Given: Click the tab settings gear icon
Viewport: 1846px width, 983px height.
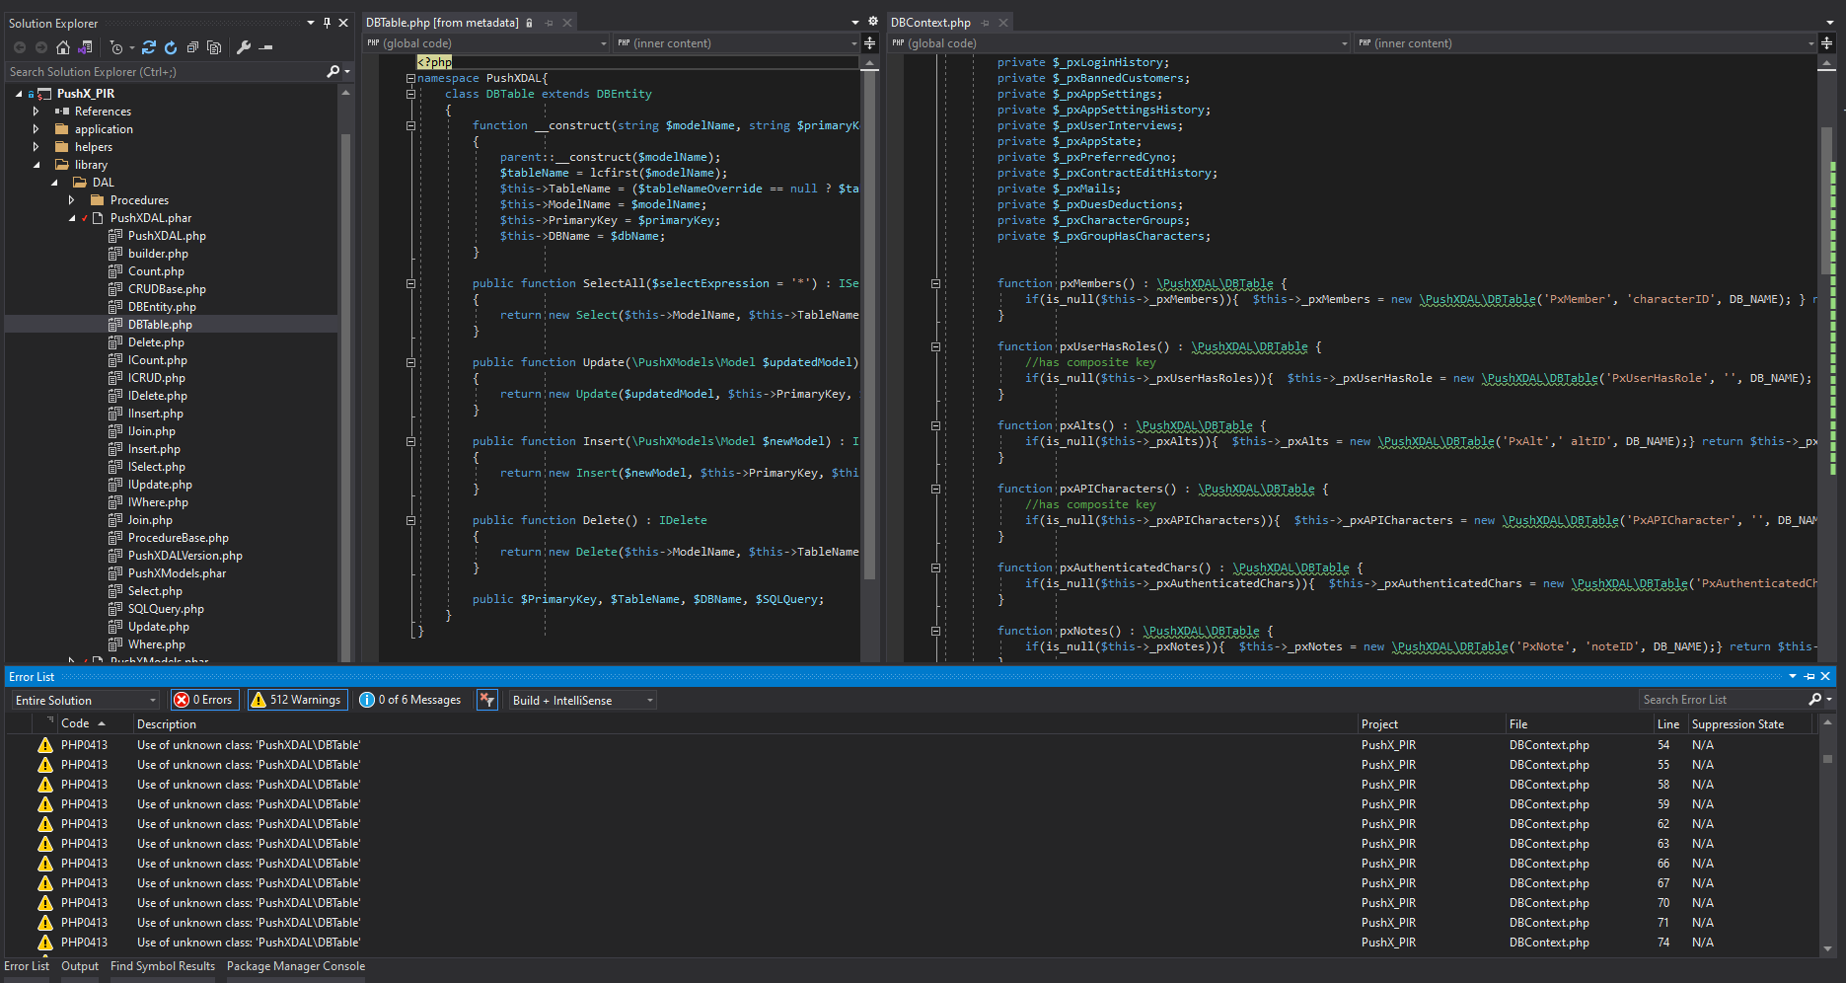Looking at the screenshot, I should [872, 22].
